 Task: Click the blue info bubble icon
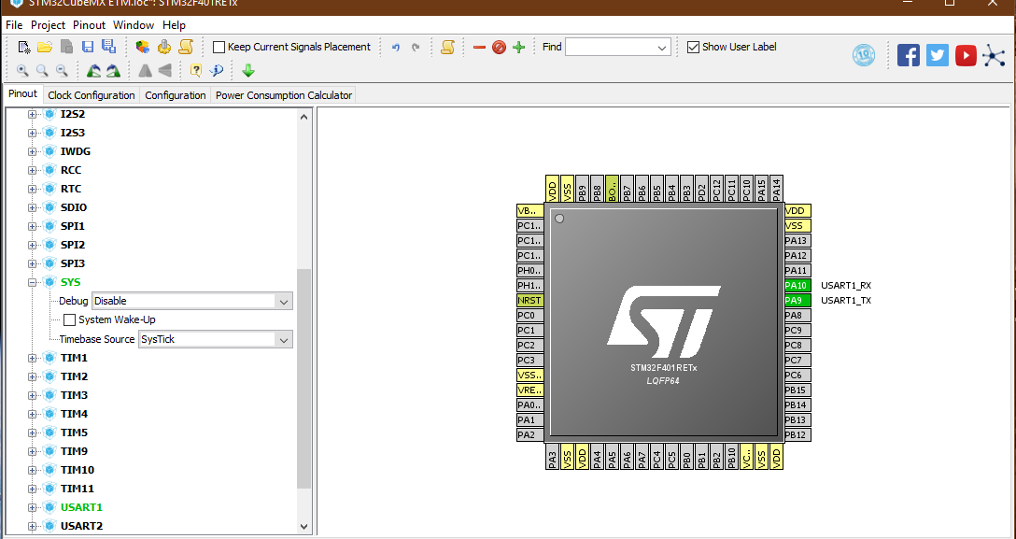(217, 71)
